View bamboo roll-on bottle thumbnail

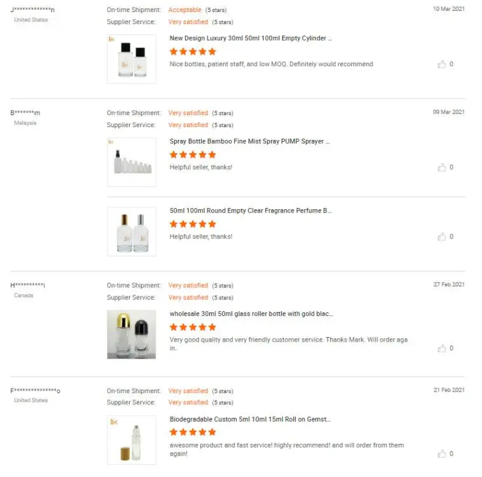pyautogui.click(x=132, y=439)
